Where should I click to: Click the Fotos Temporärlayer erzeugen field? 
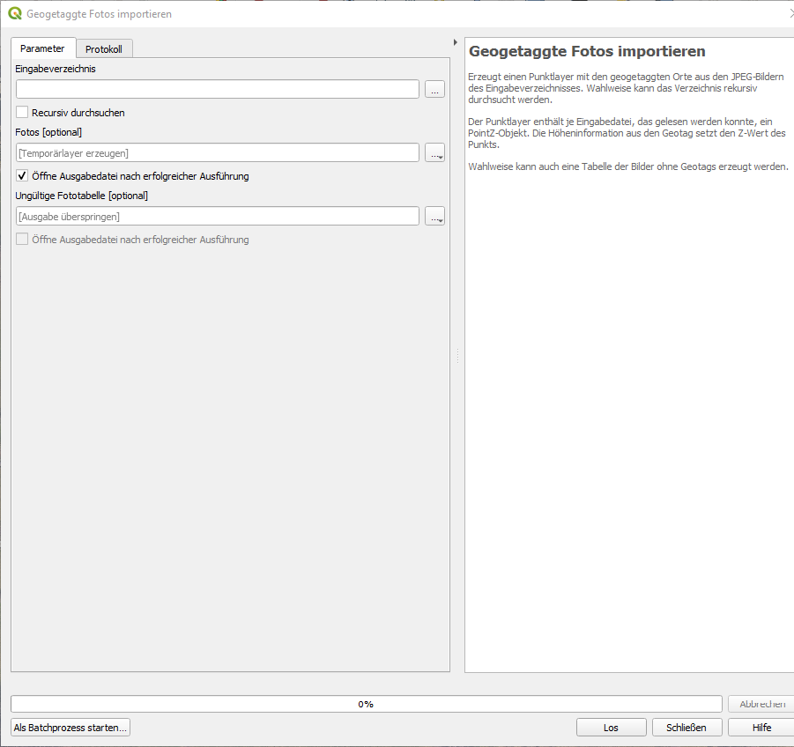coord(217,152)
